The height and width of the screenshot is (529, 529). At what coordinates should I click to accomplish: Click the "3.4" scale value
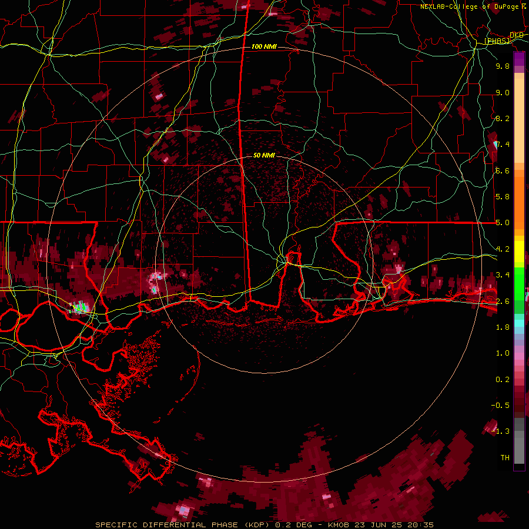click(x=503, y=274)
